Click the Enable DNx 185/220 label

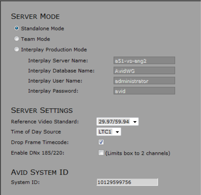point(38,153)
